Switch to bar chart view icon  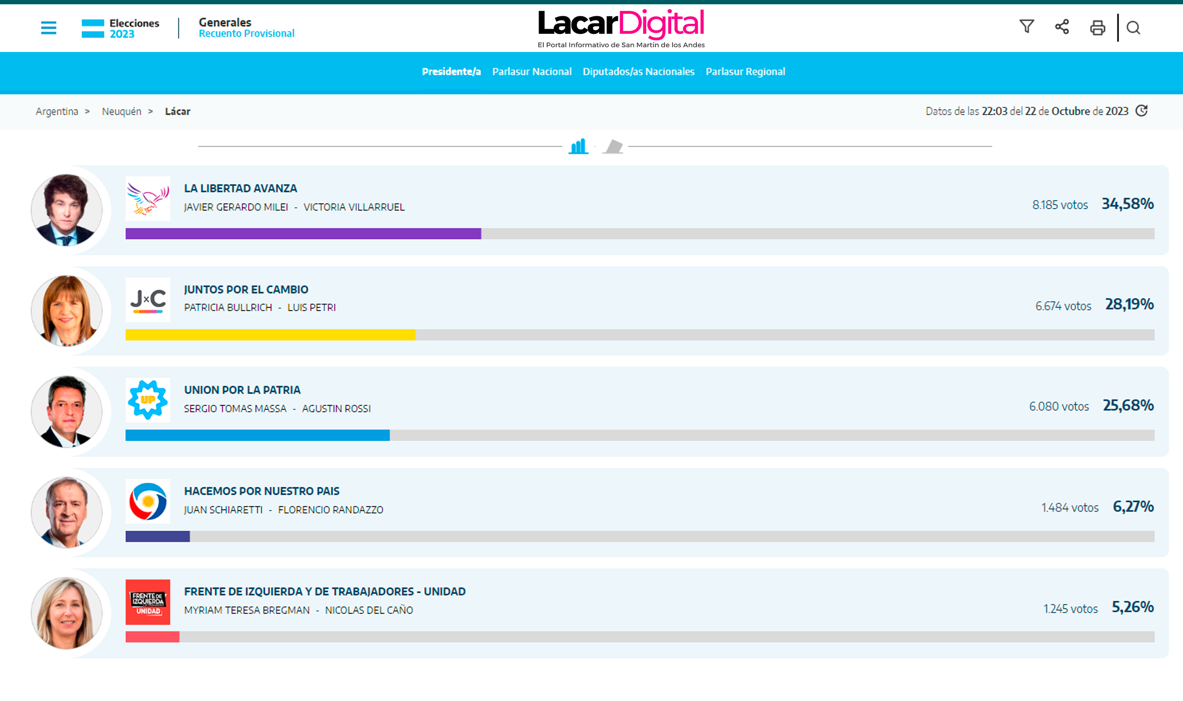pyautogui.click(x=578, y=146)
